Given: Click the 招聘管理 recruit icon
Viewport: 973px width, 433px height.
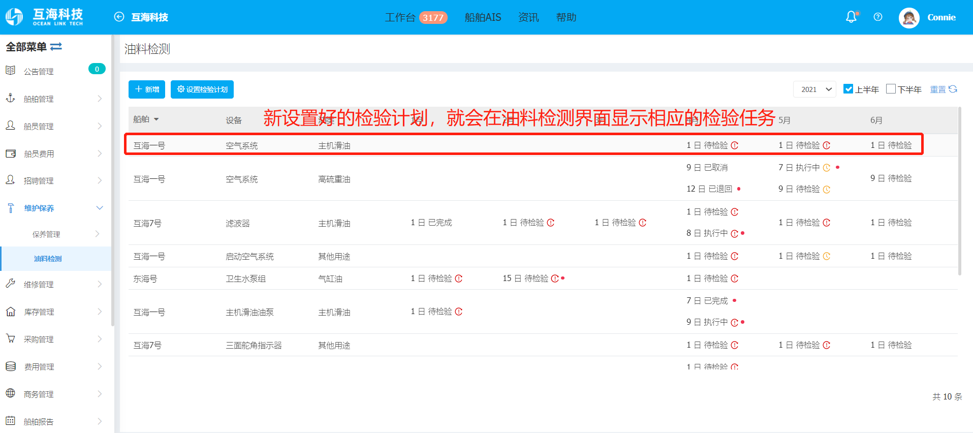Looking at the screenshot, I should (10, 180).
